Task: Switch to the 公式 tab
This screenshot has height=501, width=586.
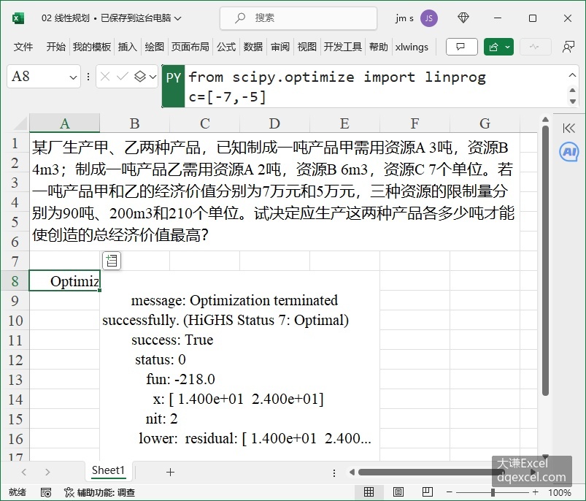Action: click(x=226, y=47)
